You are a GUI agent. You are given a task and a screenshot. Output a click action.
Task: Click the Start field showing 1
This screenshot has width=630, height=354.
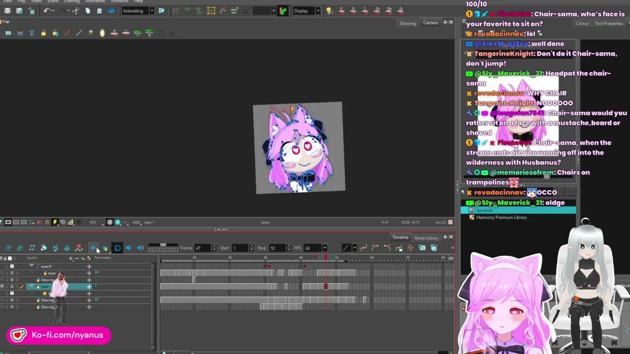[240, 248]
